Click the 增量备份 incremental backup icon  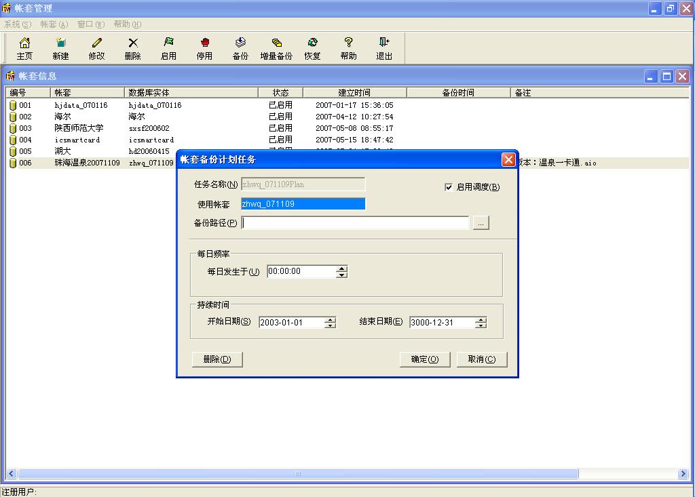point(276,43)
